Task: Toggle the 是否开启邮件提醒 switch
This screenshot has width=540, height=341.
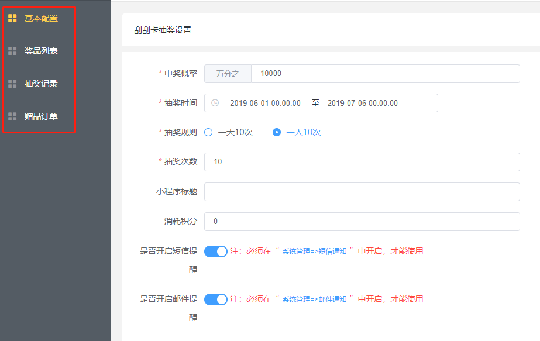Action: (x=216, y=299)
